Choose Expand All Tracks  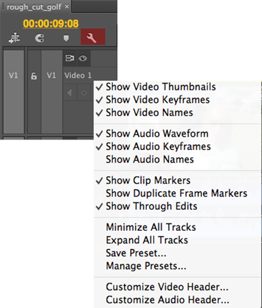click(178, 241)
